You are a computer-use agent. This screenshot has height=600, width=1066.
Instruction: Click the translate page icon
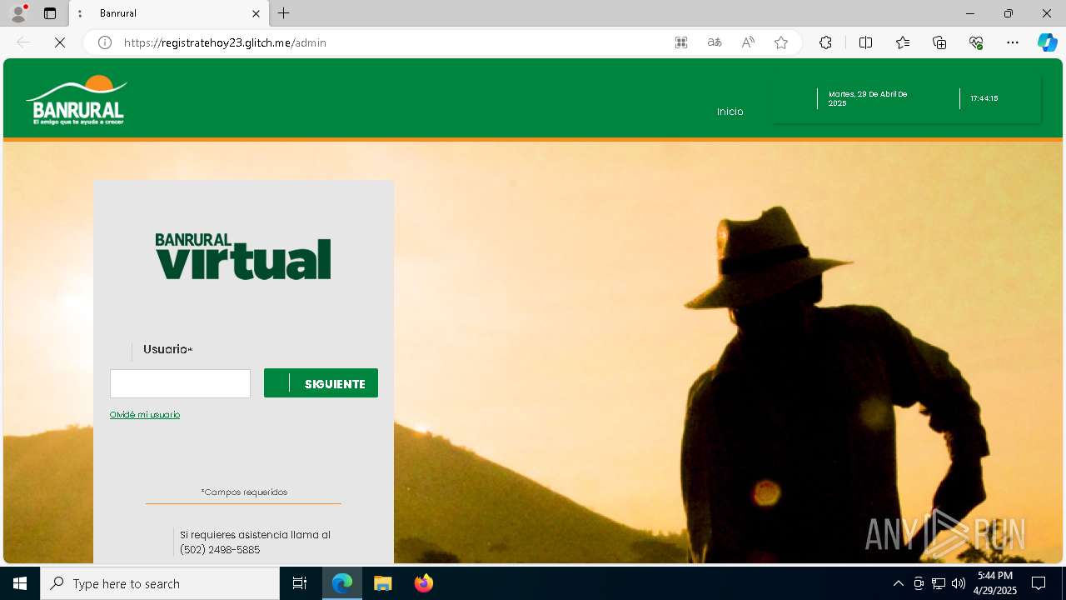(715, 42)
